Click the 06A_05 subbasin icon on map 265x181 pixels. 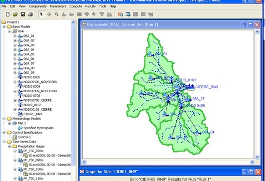pyautogui.click(x=171, y=137)
